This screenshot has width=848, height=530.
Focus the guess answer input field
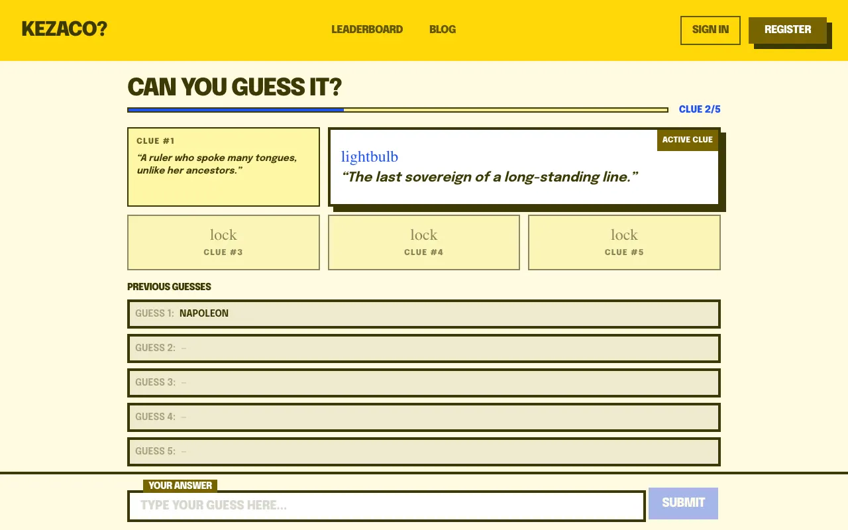click(x=386, y=505)
